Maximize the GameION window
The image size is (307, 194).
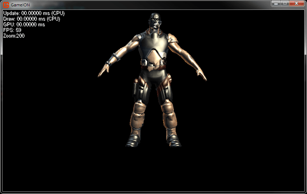285,4
